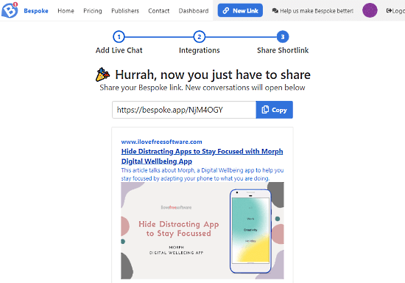The width and height of the screenshot is (405, 283).
Task: Go to the Home page
Action: (66, 11)
